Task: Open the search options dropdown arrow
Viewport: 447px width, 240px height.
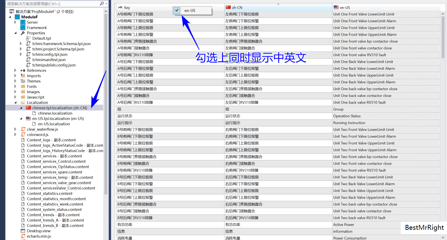Action: click(106, 4)
